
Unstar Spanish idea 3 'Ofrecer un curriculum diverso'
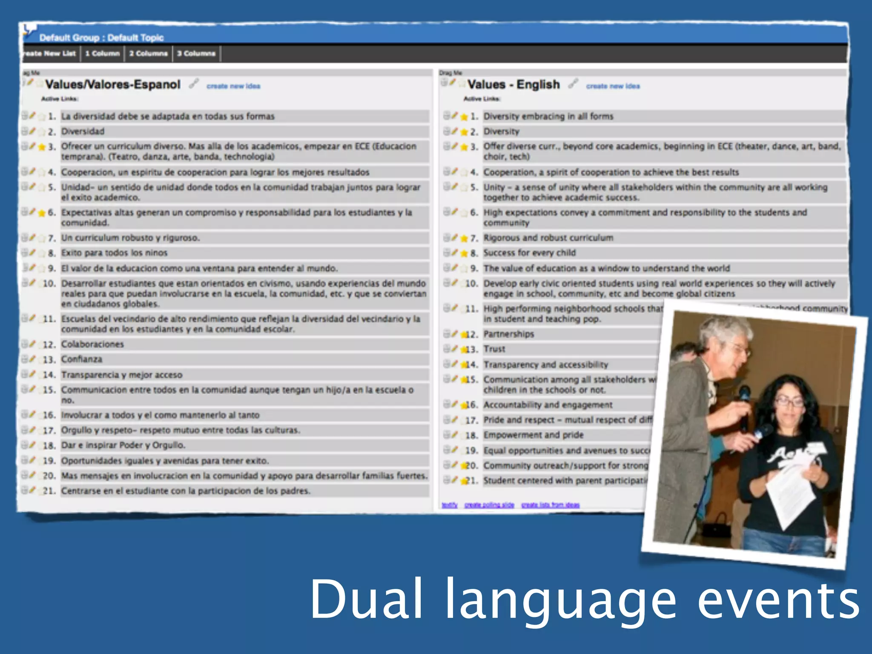(42, 147)
